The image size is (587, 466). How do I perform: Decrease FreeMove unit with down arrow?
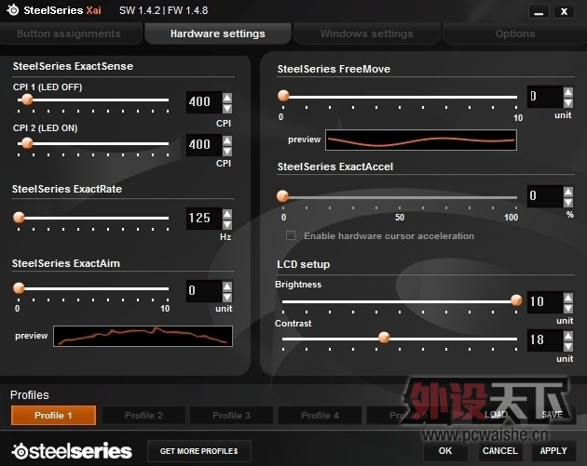568,102
